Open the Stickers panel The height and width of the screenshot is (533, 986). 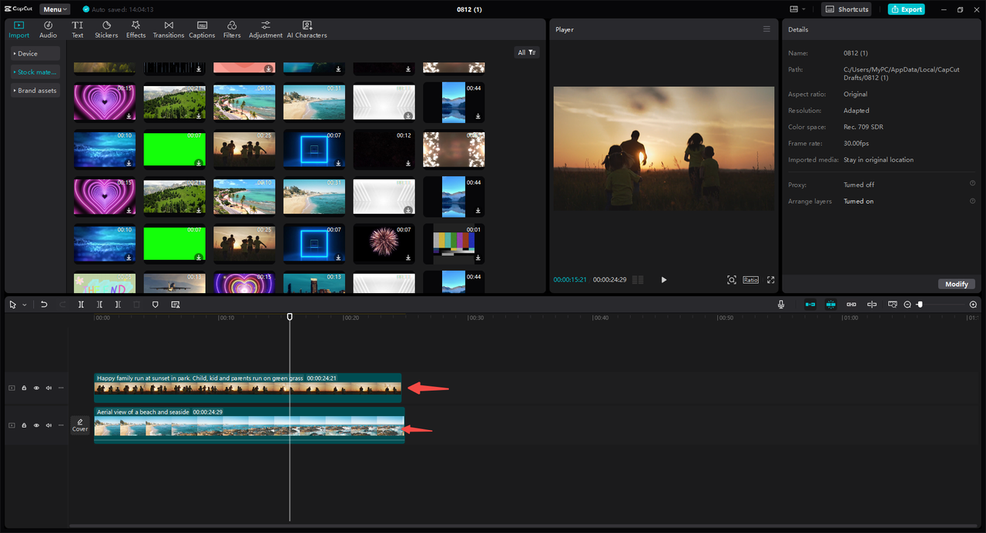coord(106,29)
